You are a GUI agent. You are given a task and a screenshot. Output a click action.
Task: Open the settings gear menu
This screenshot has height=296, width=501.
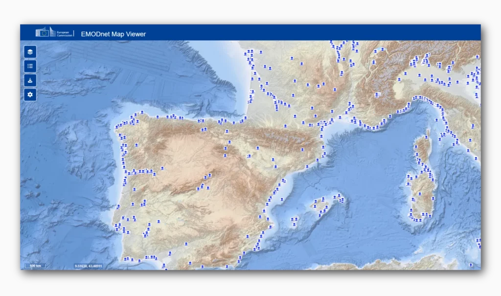click(30, 94)
